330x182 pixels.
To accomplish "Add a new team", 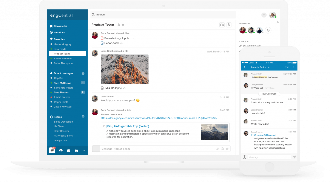I will pyautogui.click(x=83, y=117).
